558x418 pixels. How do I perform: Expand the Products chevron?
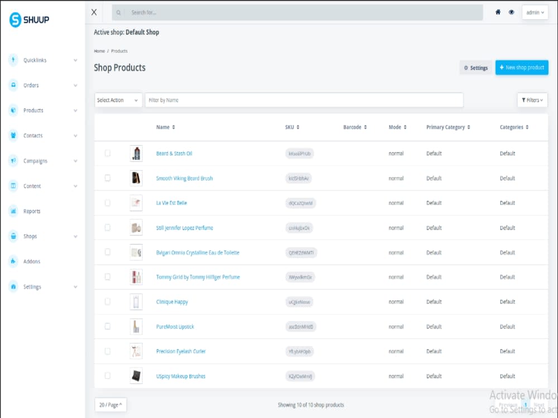[x=75, y=110]
